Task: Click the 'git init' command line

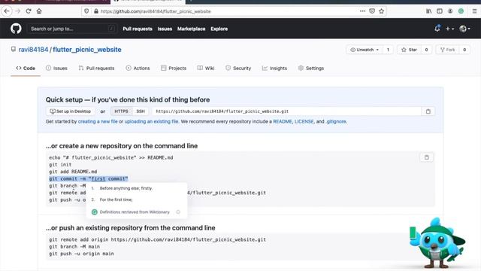Action: click(x=60, y=165)
